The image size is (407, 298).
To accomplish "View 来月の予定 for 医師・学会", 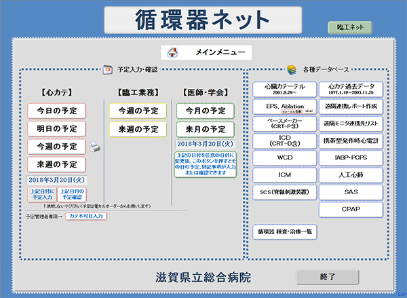I will 205,129.
